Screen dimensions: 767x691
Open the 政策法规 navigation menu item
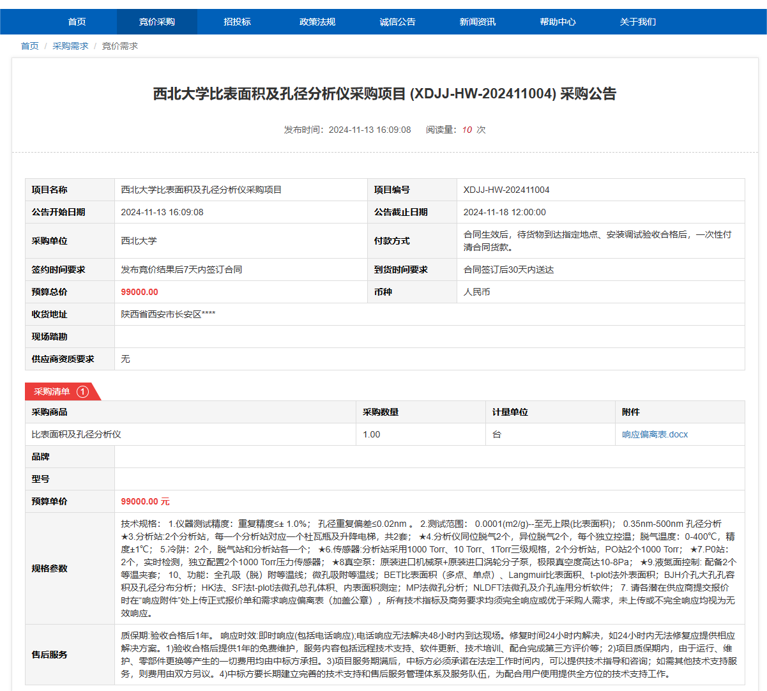coord(317,22)
